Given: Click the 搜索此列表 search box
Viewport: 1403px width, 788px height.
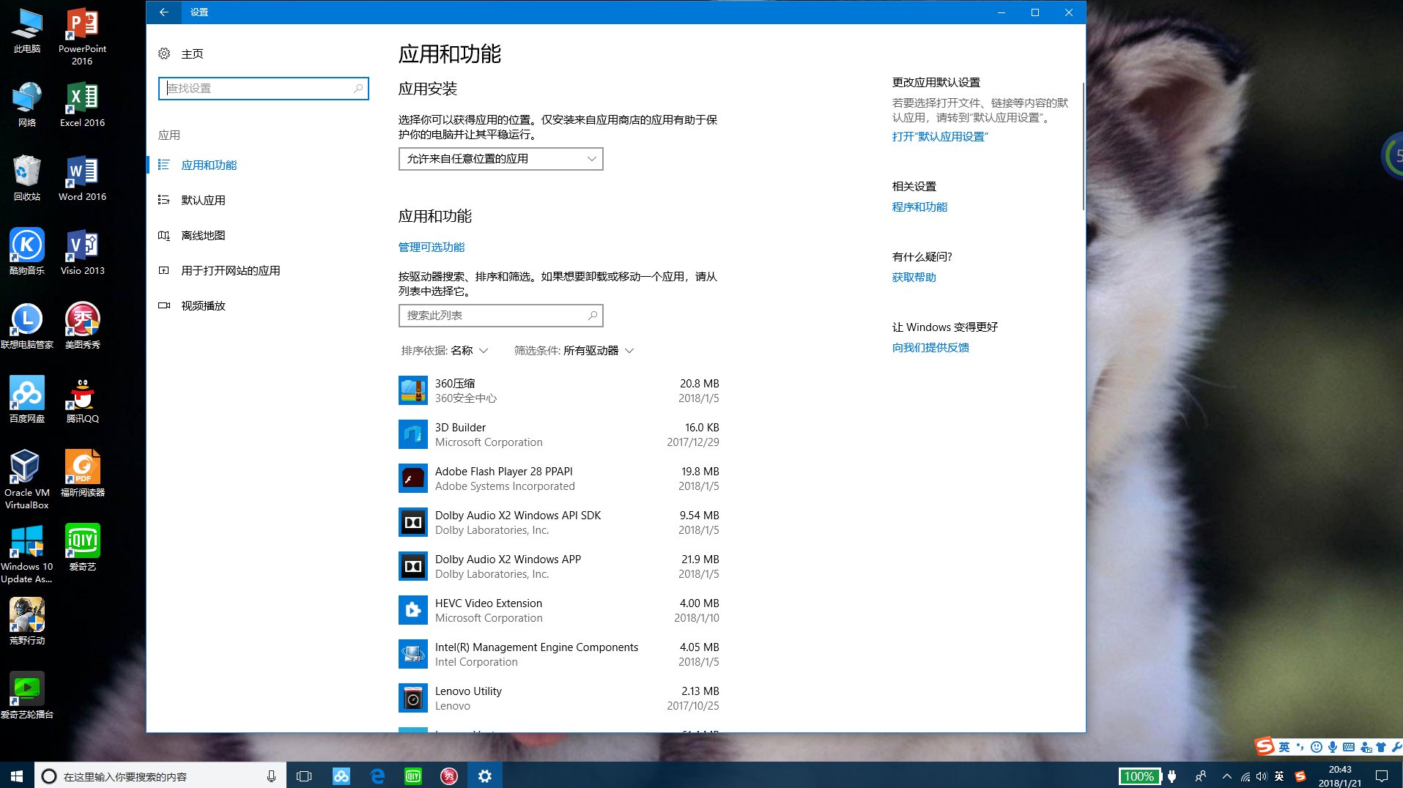Looking at the screenshot, I should [500, 315].
